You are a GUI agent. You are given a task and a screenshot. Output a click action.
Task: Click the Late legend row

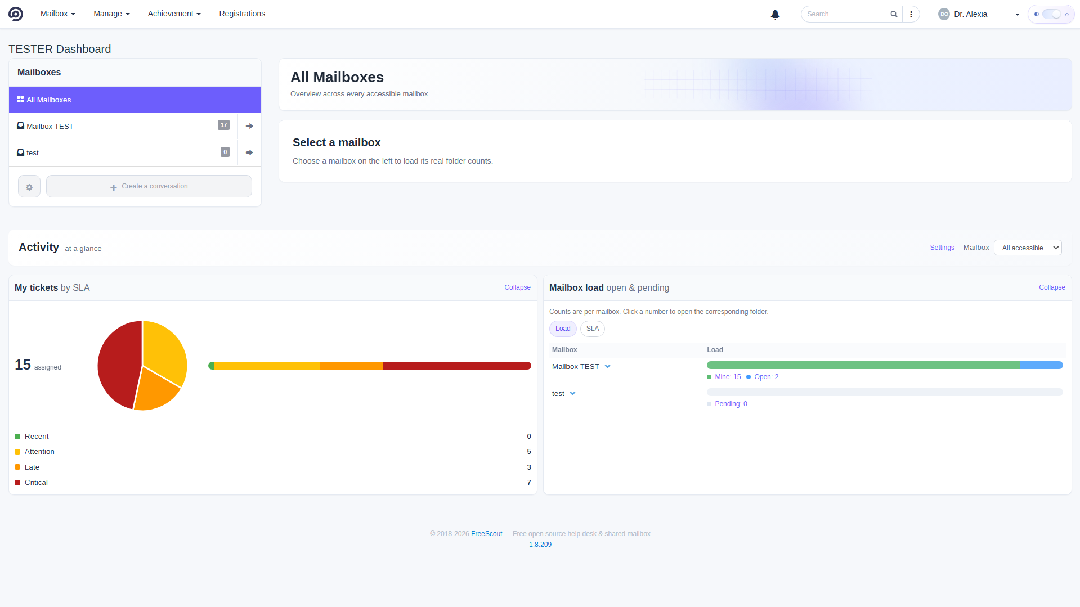pos(273,467)
